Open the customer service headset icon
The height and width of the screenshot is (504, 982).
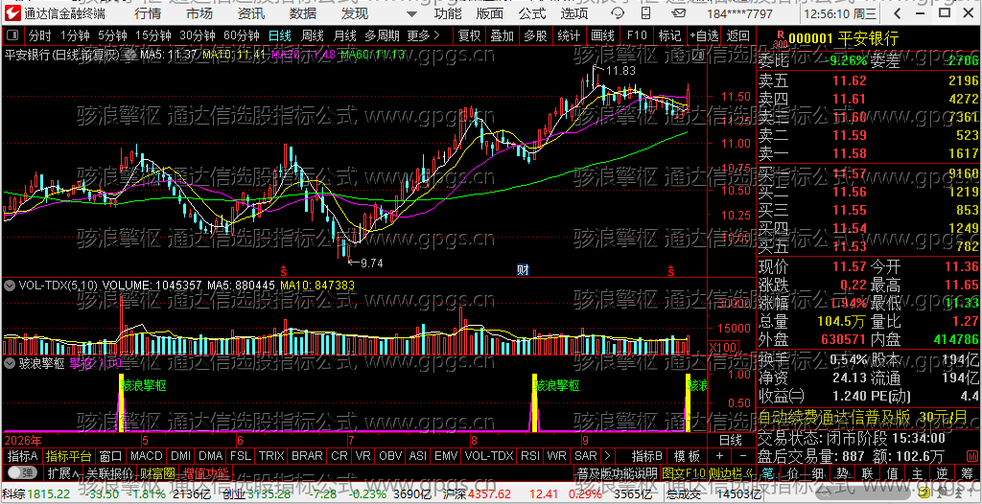pyautogui.click(x=619, y=13)
